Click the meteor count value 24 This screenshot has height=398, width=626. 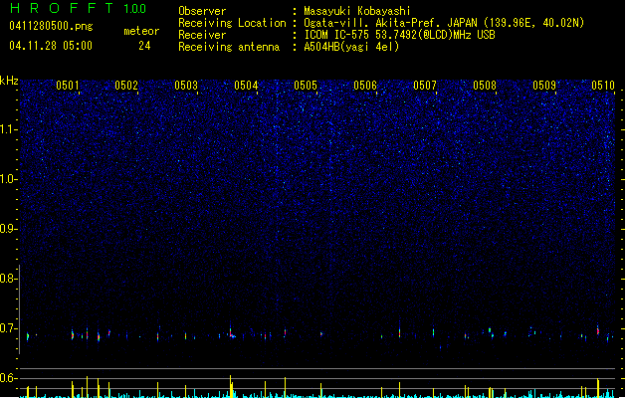pos(144,46)
